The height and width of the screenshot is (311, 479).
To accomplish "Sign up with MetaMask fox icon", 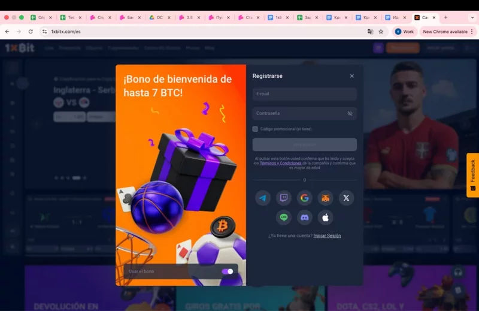I will click(x=325, y=198).
